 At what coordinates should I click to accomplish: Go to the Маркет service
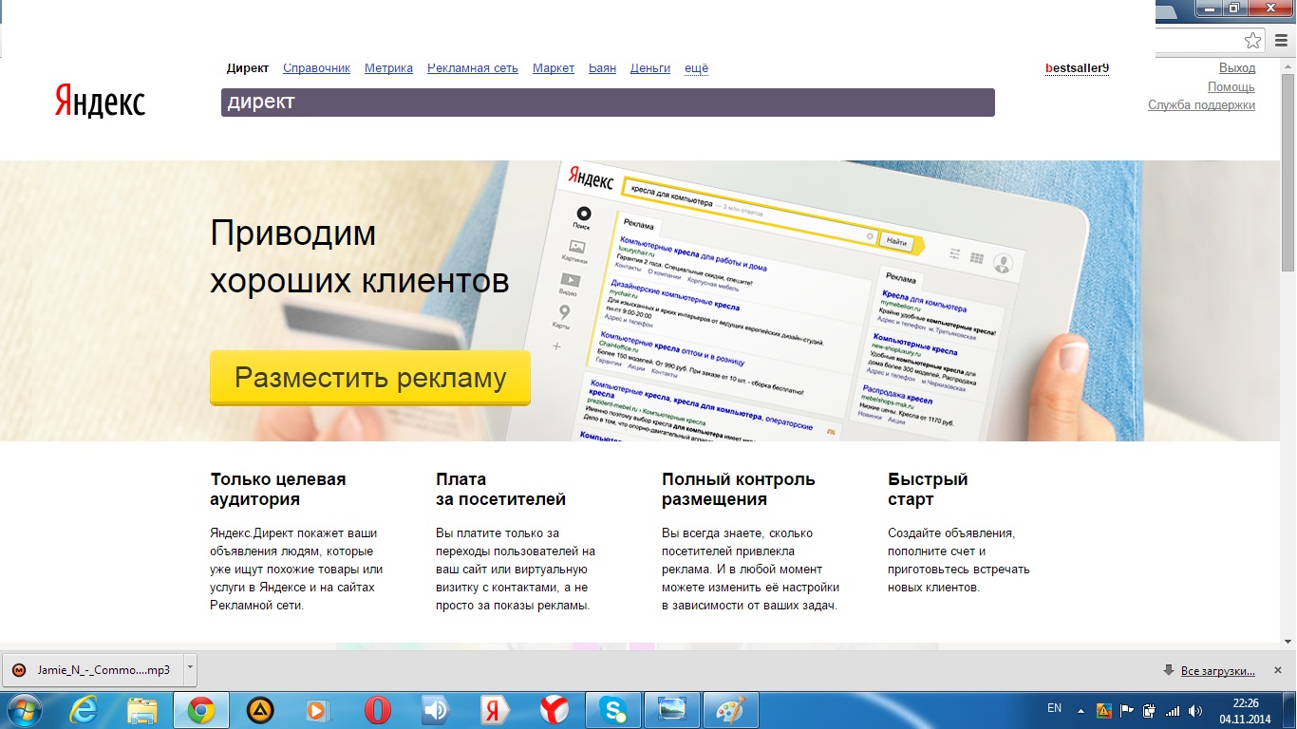click(554, 68)
